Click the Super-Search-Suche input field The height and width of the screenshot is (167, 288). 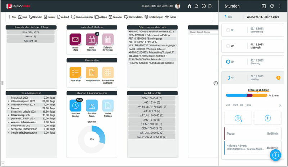tap(203, 32)
